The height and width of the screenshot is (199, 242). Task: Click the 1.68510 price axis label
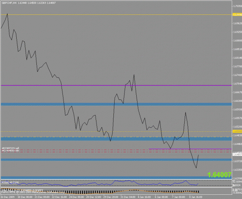(238, 49)
